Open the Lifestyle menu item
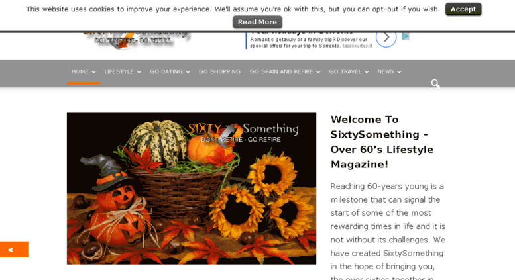This screenshot has height=280, width=515. click(119, 71)
